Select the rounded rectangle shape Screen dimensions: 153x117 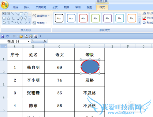click(4, 18)
